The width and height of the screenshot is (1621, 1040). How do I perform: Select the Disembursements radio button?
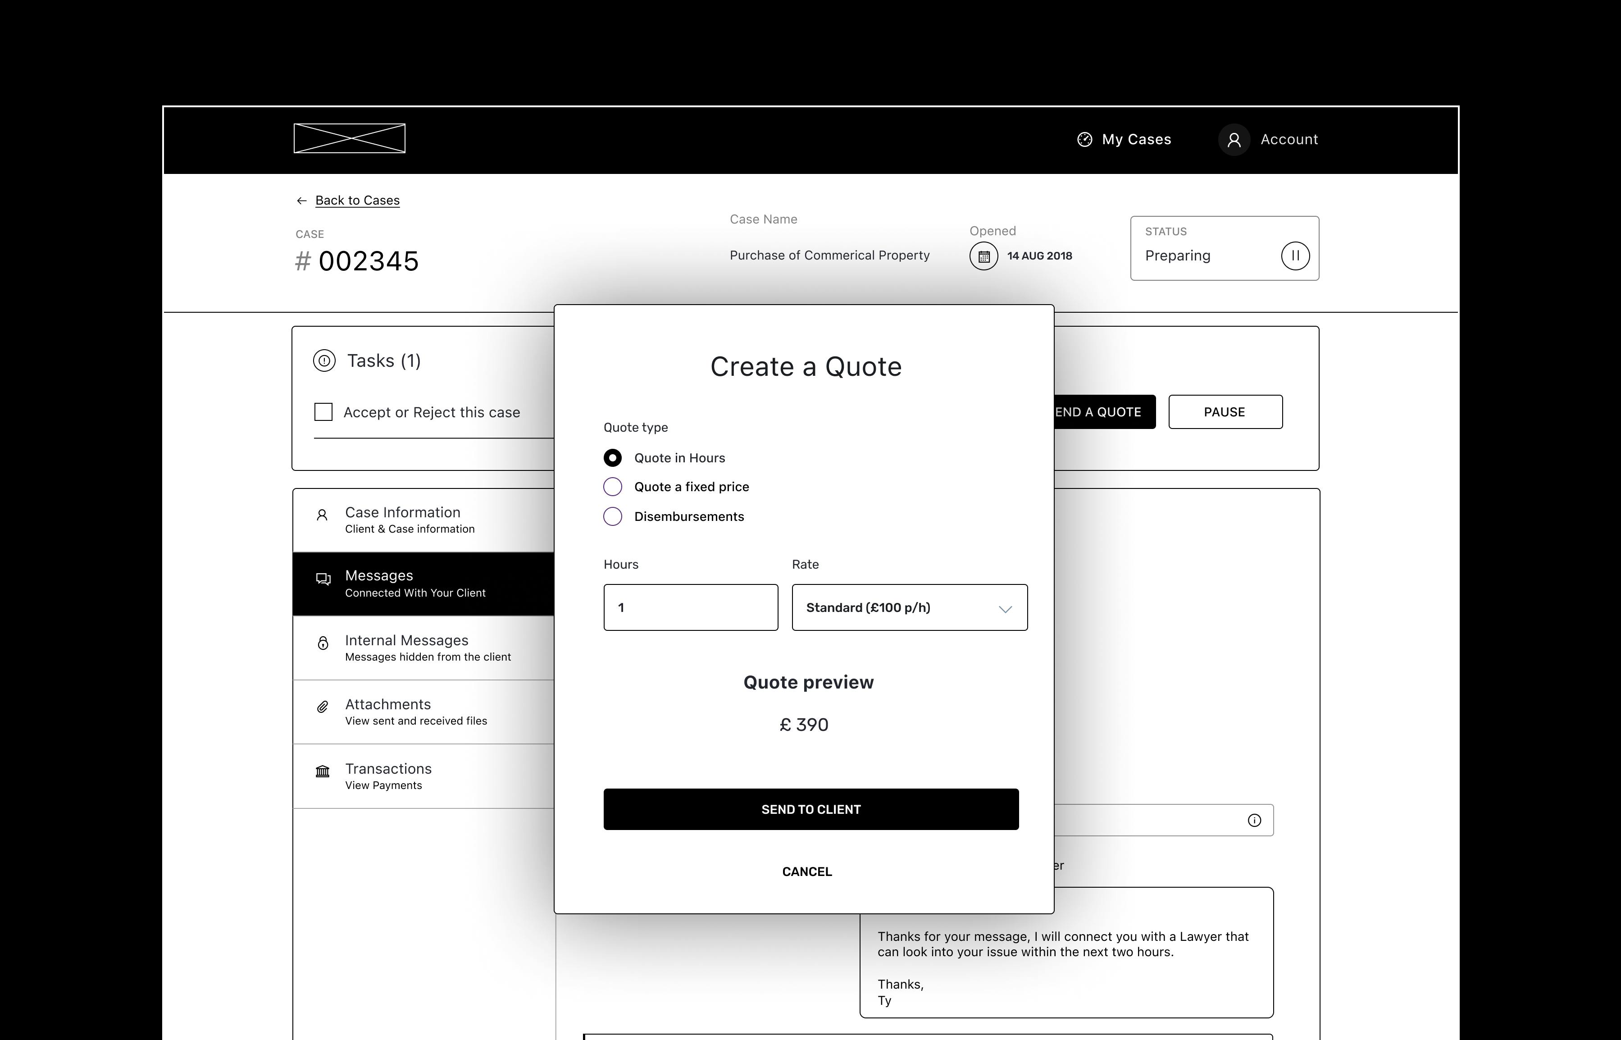[x=612, y=517]
